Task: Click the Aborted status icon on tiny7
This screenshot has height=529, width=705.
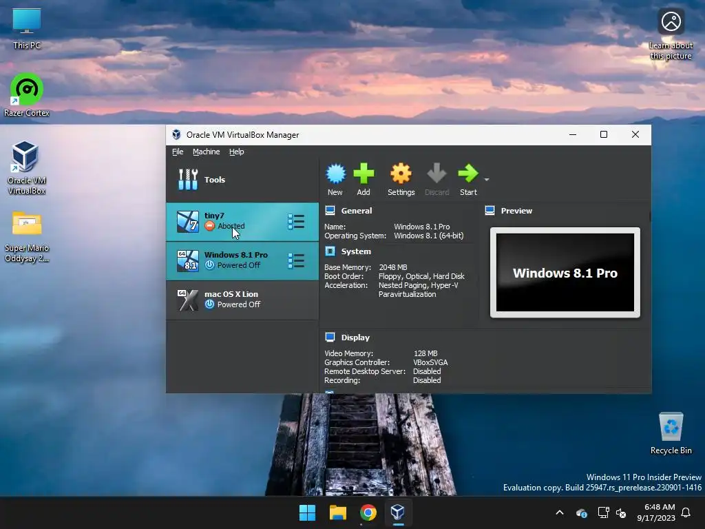Action: [209, 226]
